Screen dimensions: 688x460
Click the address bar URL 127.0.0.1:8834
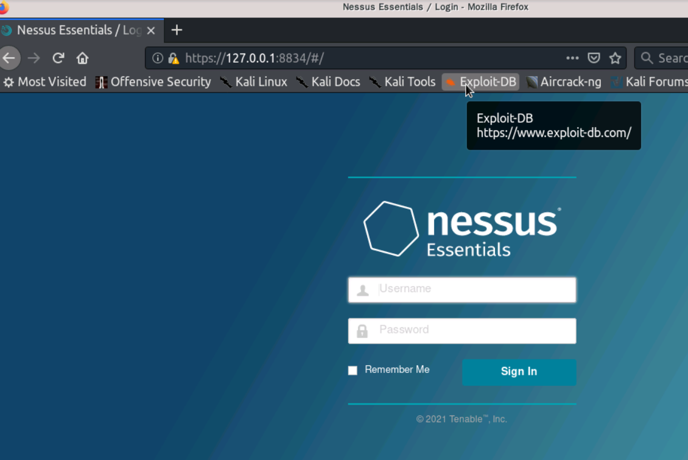pyautogui.click(x=254, y=58)
